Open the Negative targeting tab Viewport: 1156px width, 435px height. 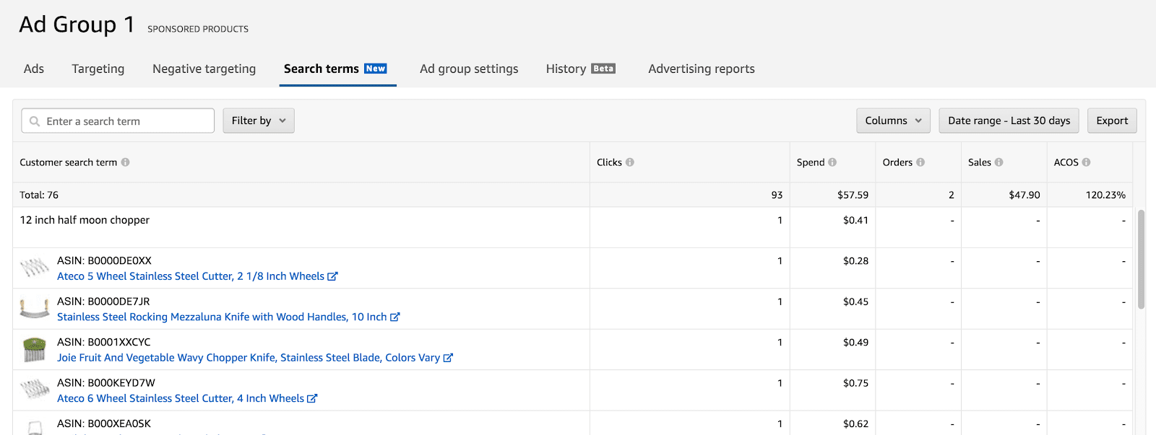pos(204,69)
